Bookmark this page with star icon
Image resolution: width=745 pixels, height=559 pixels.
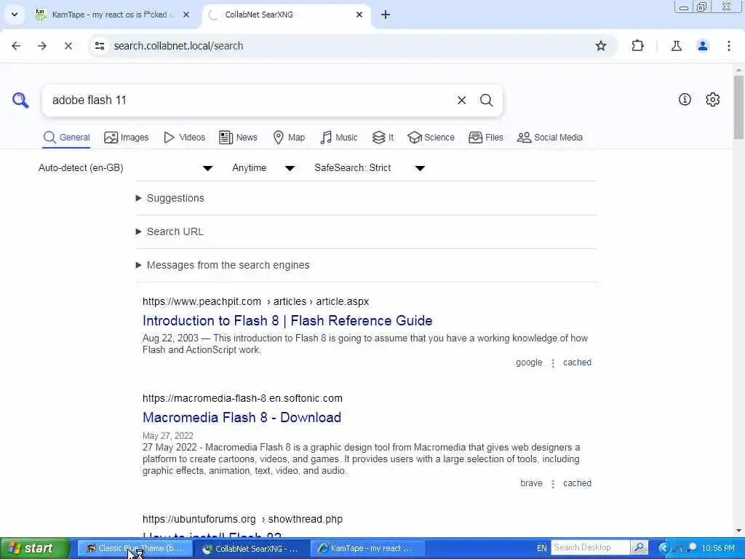(x=600, y=46)
